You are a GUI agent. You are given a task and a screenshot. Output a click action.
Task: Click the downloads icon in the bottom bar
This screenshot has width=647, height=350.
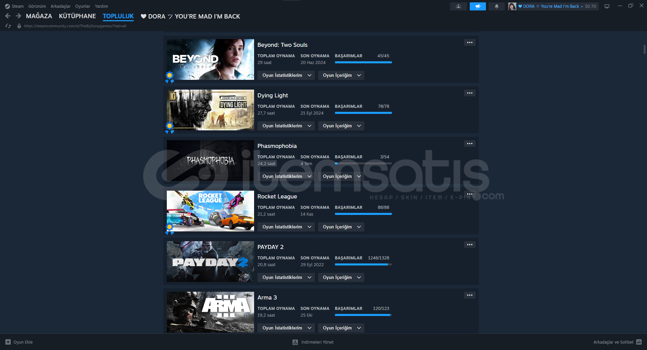(295, 342)
